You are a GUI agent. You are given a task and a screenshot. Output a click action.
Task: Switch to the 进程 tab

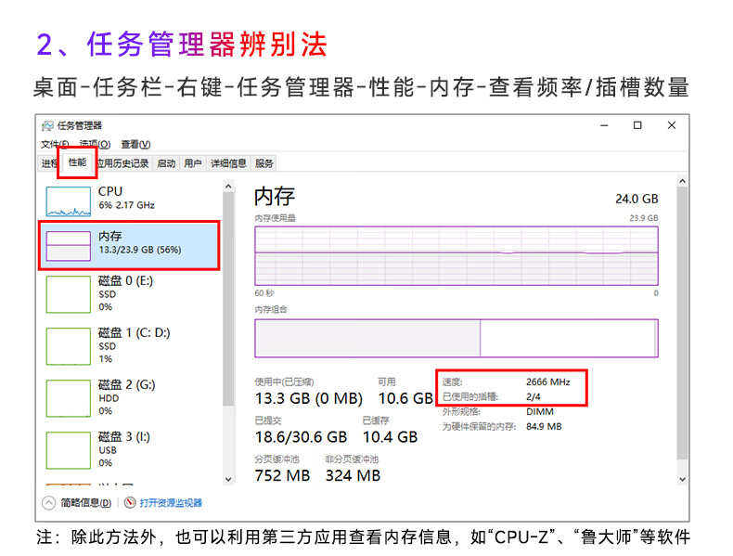click(x=49, y=163)
